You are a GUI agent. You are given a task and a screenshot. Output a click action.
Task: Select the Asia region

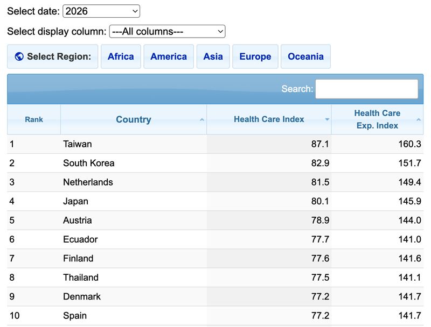(213, 56)
